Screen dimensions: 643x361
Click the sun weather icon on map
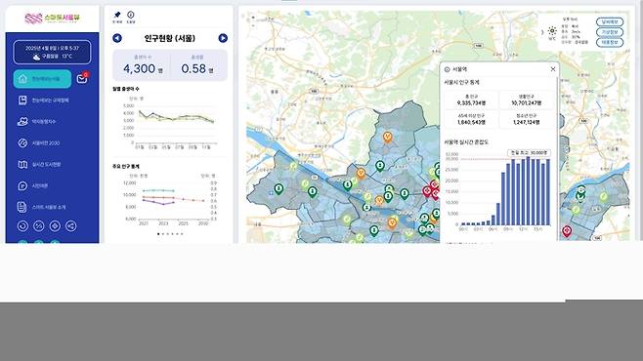coord(552,30)
